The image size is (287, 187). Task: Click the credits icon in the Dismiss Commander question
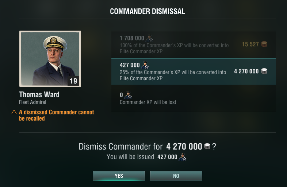click(207, 147)
